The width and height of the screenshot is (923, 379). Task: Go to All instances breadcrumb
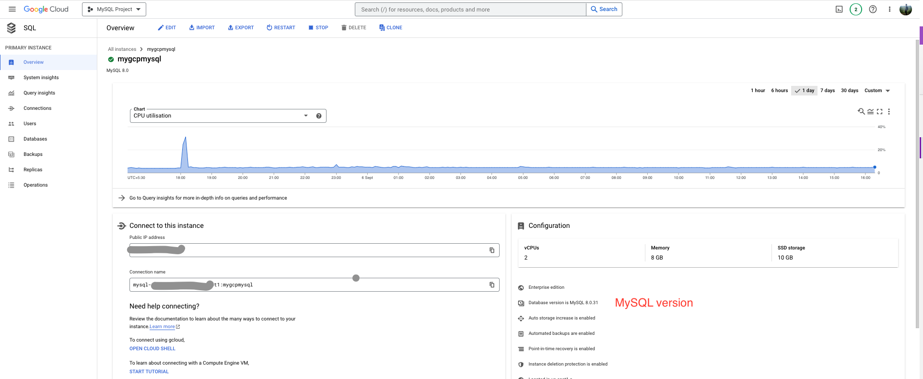122,49
